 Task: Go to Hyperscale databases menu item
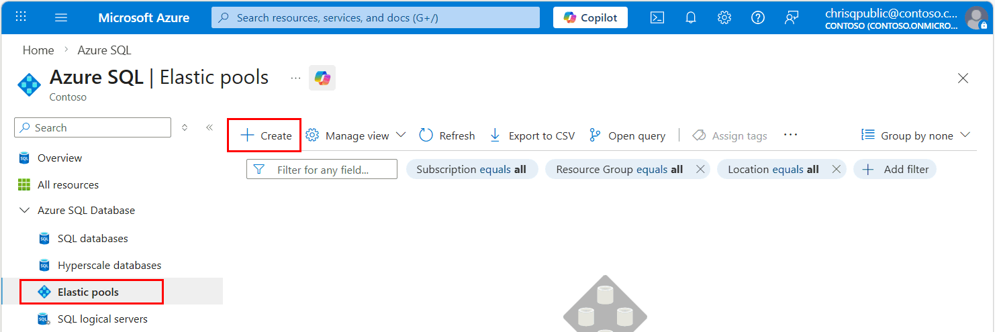[x=109, y=266]
